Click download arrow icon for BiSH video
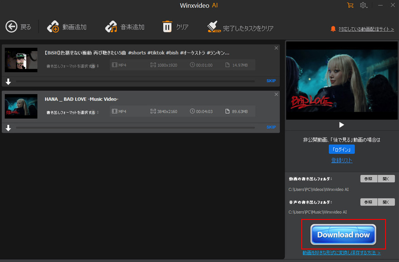399x262 pixels. coord(8,82)
